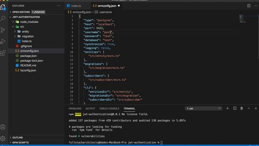Open editor more actions ellipsis
The image size is (259, 146).
tap(256, 6)
